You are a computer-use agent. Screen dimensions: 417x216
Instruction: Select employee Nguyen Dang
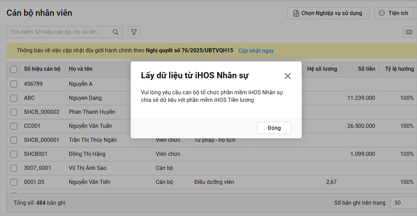pyautogui.click(x=85, y=98)
